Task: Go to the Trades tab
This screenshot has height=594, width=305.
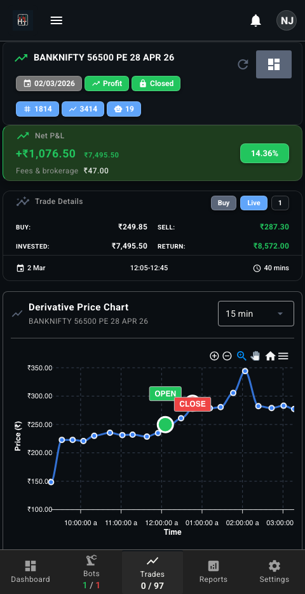Action: (152, 572)
